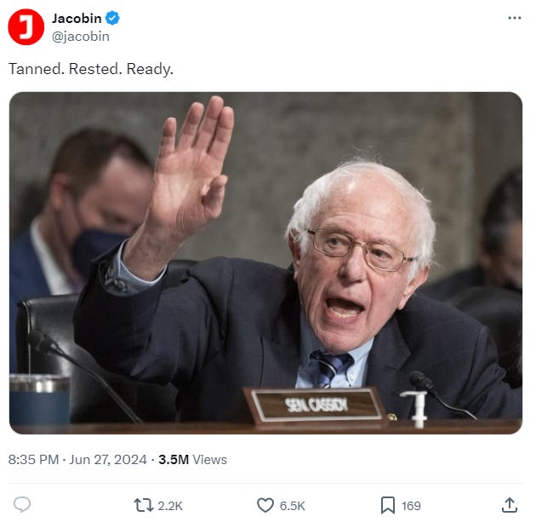536x528 pixels.
Task: Toggle the heart like icon
Action: 265,505
